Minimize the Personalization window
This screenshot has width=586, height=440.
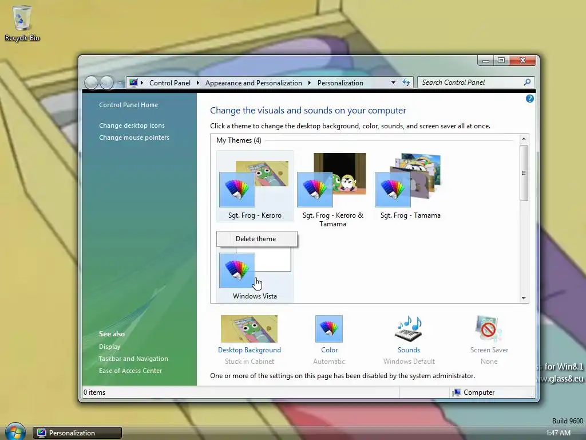tap(486, 61)
